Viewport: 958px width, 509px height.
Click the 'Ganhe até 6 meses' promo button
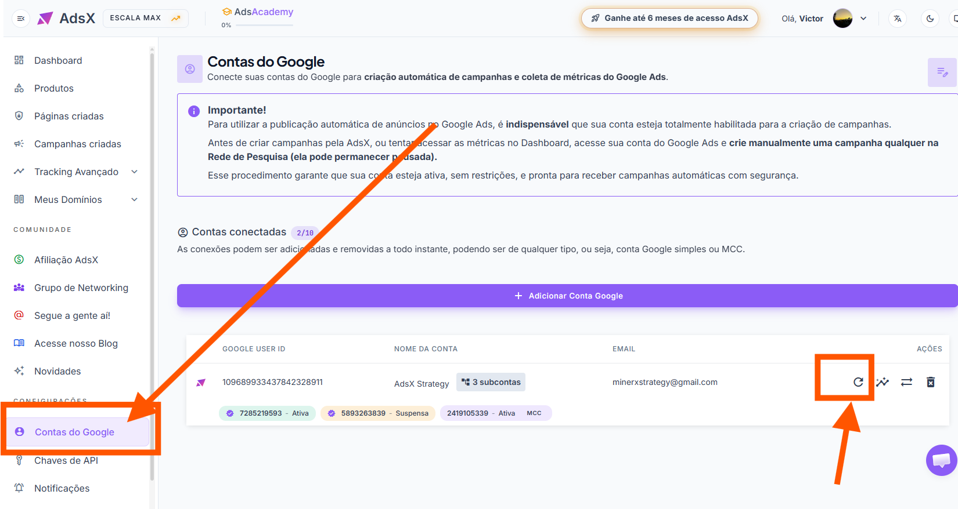click(x=669, y=18)
